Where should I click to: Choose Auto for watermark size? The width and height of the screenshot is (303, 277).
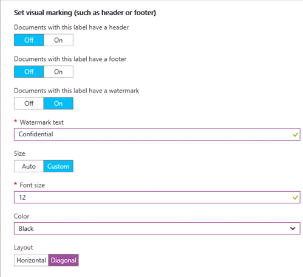(29, 166)
